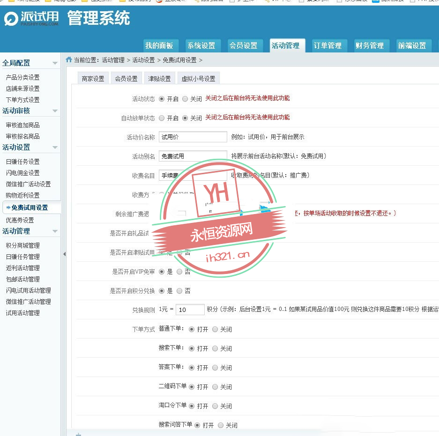The width and height of the screenshot is (439, 436).
Task: Open 审核追加商品 in the sidebar
Action: click(22, 126)
